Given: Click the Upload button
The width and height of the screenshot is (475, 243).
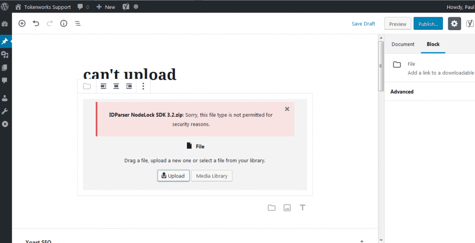Looking at the screenshot, I should click(x=173, y=176).
